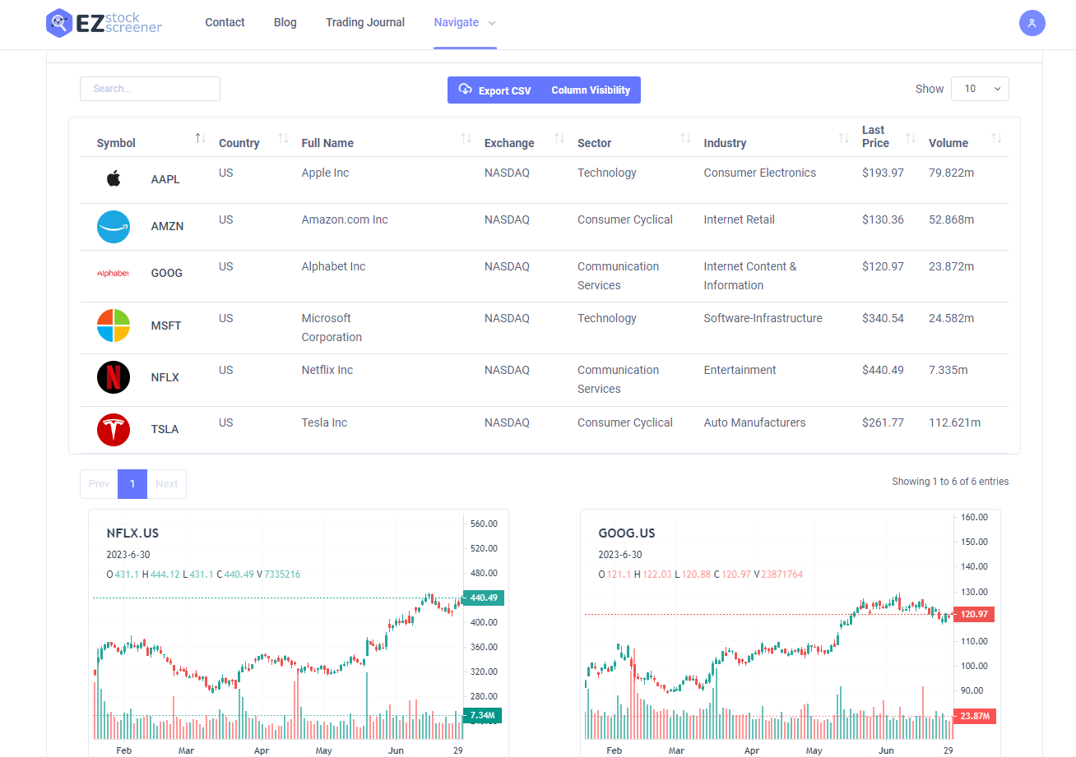Sort table by Last Price arrows

[x=911, y=137]
